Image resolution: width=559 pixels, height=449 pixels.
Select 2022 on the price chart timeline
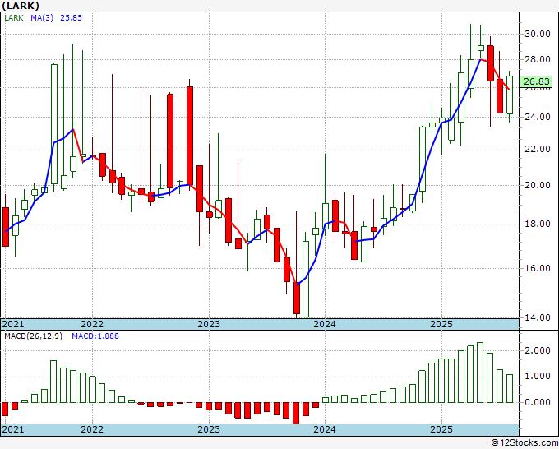[x=92, y=324]
